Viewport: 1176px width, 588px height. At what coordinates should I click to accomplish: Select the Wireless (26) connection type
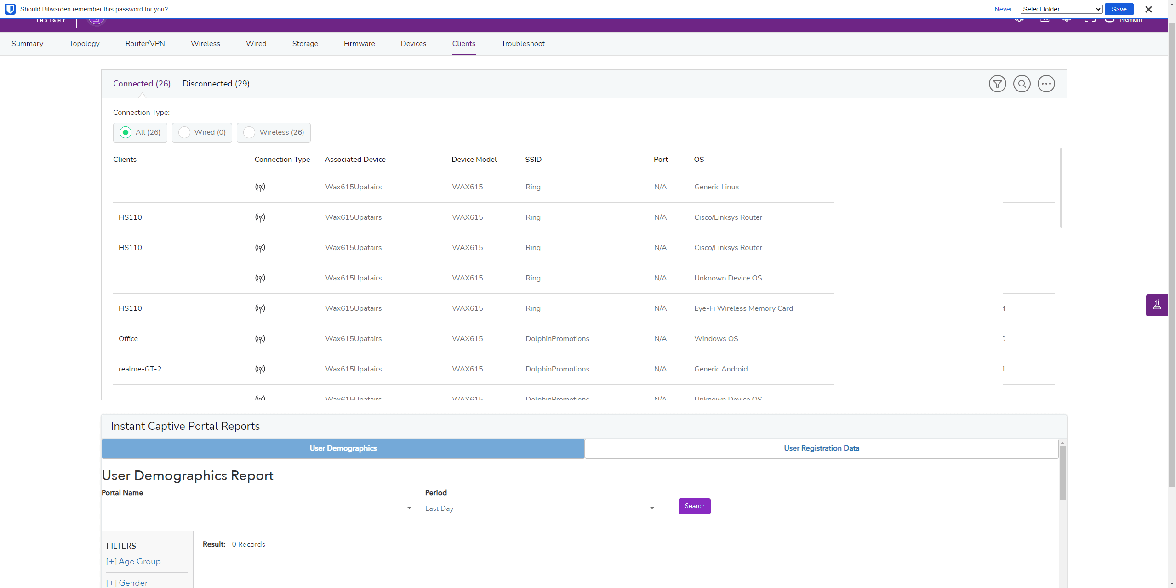pyautogui.click(x=249, y=132)
